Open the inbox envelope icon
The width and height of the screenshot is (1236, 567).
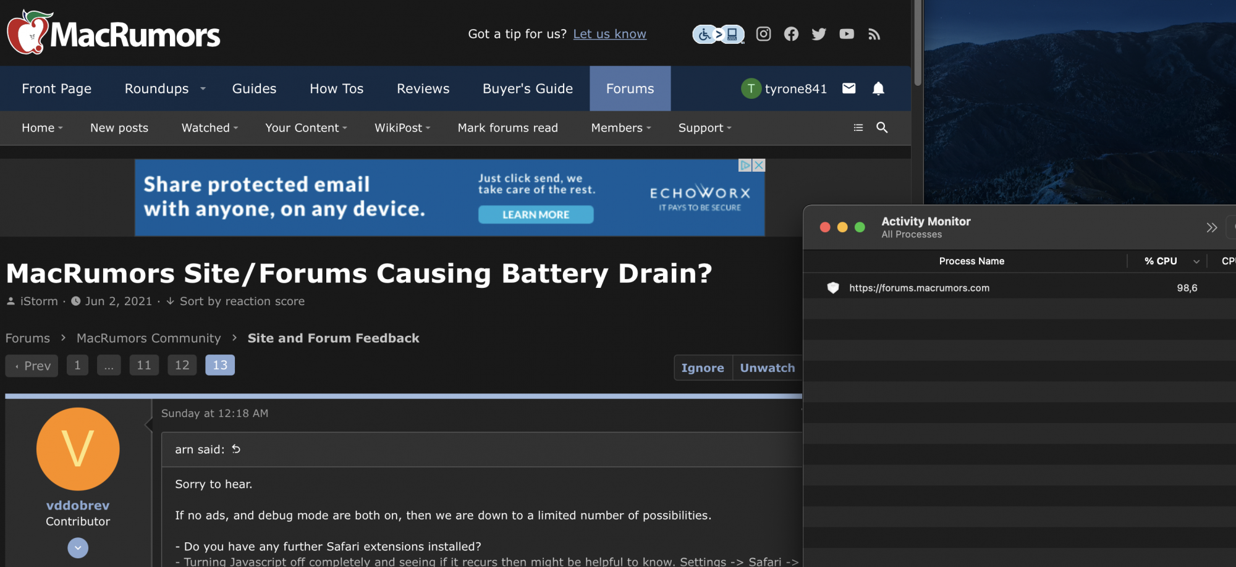(x=849, y=88)
